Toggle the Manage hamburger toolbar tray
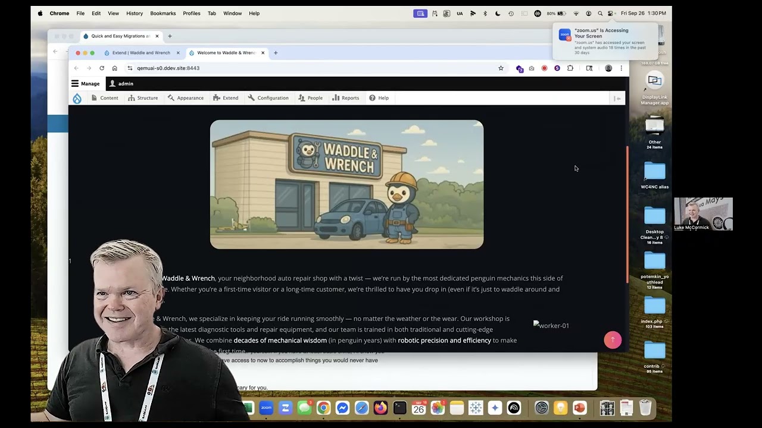Screen dimensions: 762x428 coord(86,84)
